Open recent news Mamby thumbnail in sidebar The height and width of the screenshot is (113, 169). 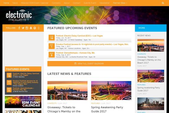click(x=151, y=45)
